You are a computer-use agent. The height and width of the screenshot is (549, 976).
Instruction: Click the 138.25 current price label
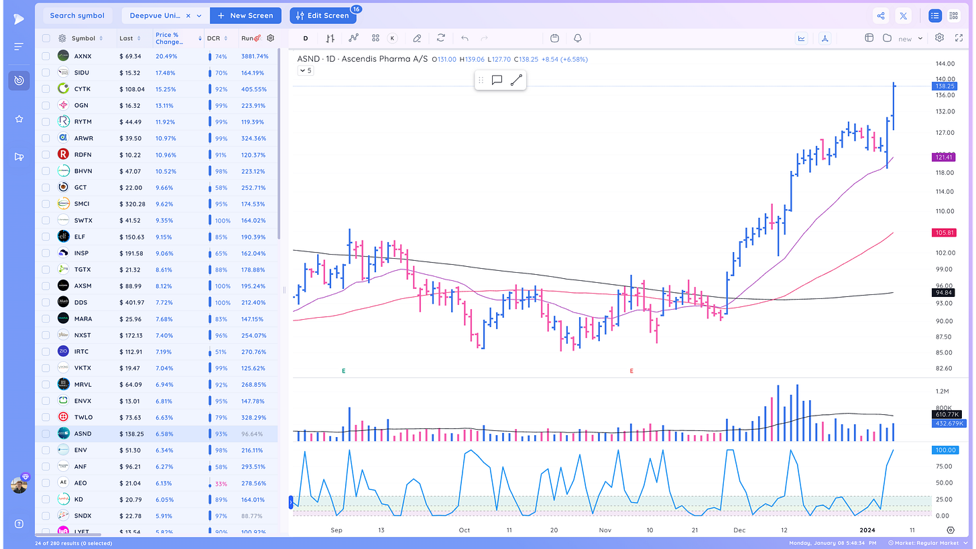coord(944,86)
